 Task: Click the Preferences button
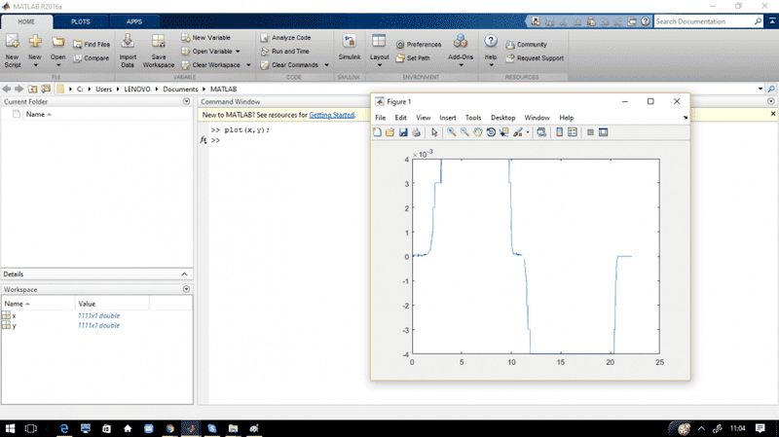pos(419,45)
